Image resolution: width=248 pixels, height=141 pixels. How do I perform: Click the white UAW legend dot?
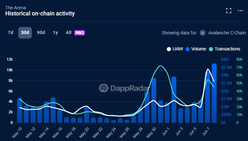[169, 49]
